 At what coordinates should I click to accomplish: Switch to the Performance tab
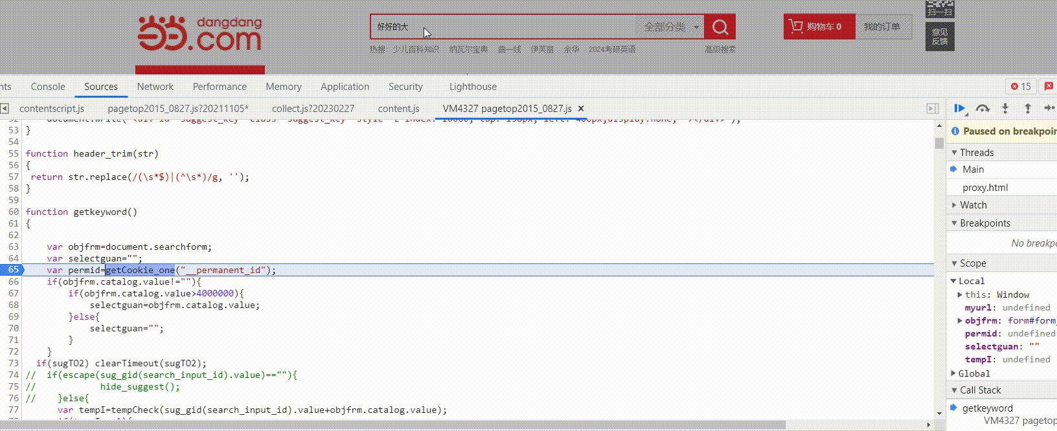pyautogui.click(x=220, y=86)
